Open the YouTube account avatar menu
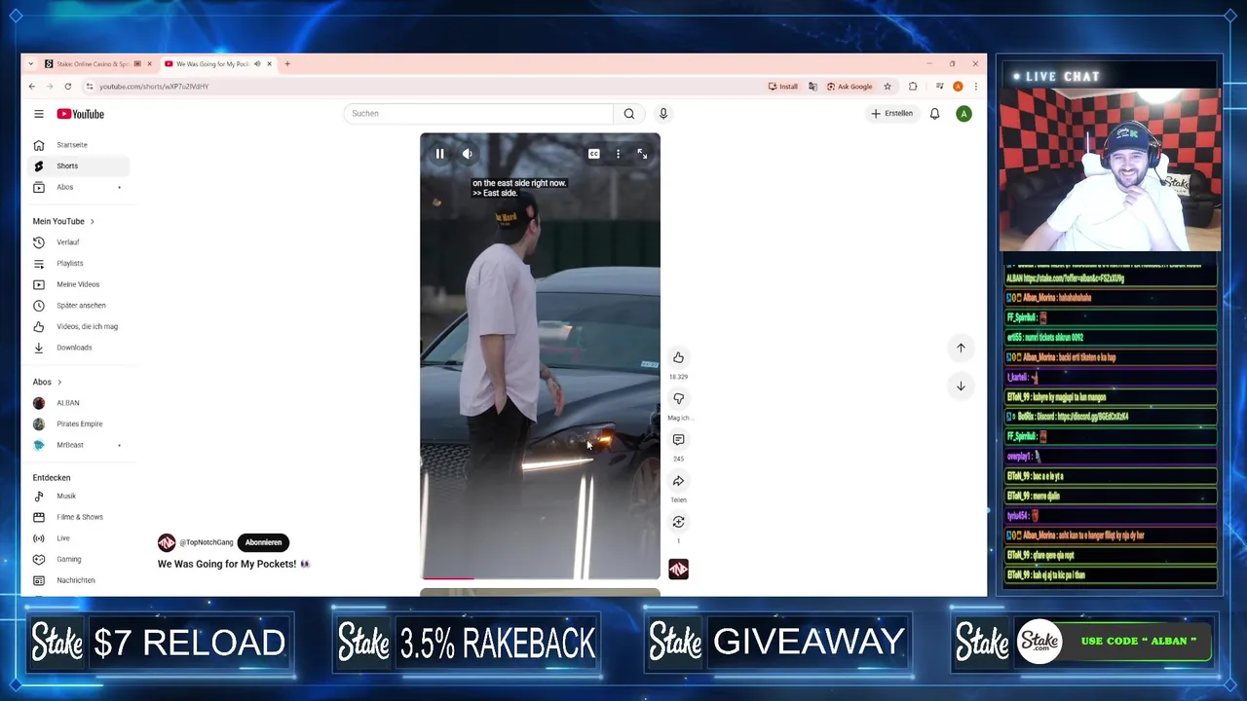This screenshot has height=701, width=1247. click(x=964, y=114)
